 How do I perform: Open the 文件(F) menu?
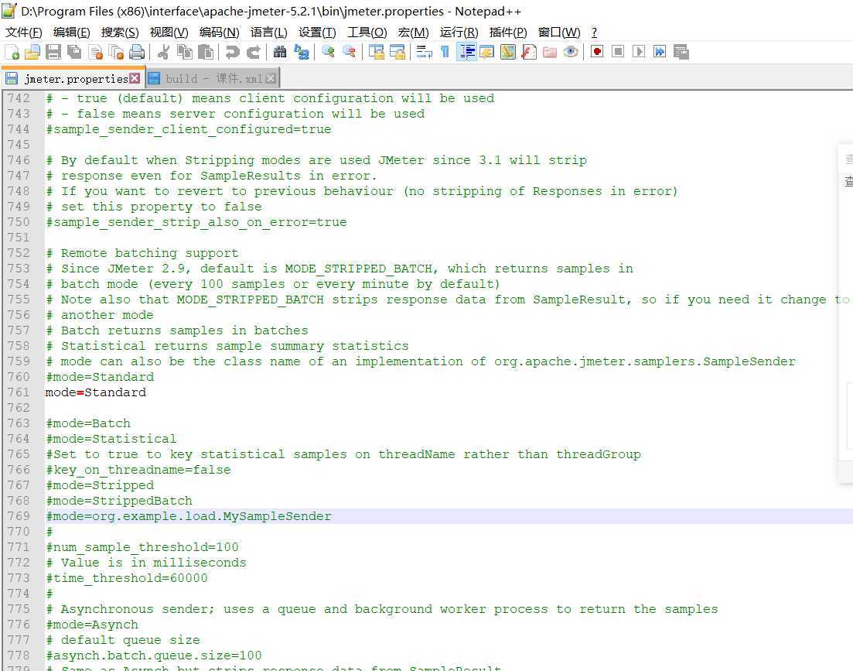coord(23,33)
